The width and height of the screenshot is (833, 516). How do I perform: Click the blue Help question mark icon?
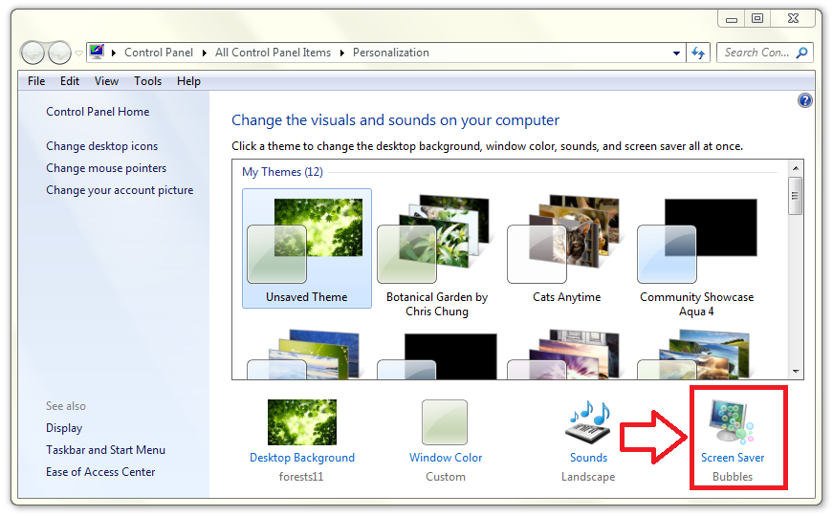pos(805,100)
